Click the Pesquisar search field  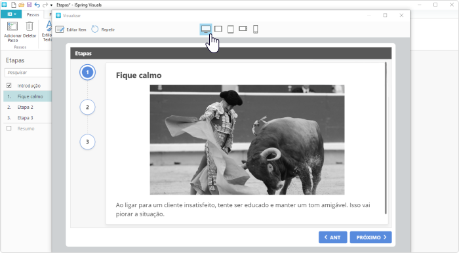(x=28, y=73)
